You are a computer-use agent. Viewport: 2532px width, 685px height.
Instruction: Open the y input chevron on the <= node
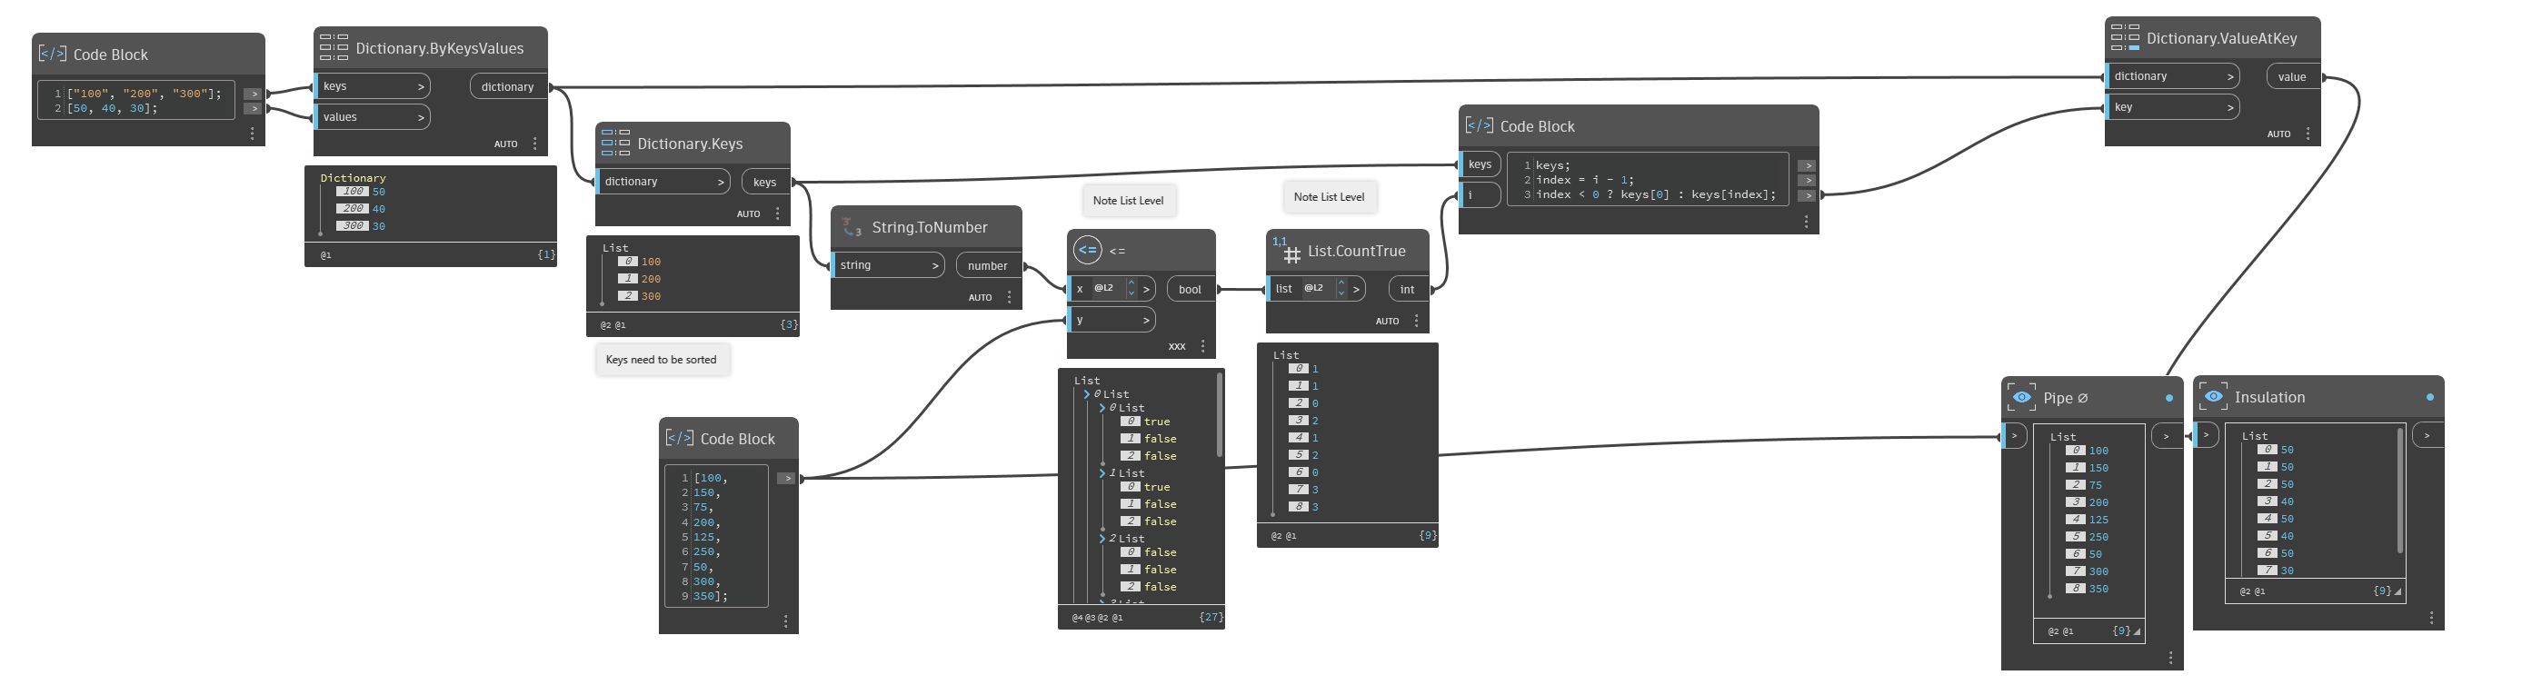(x=1146, y=320)
